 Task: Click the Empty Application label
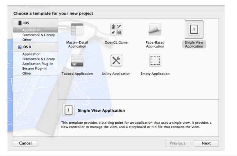(x=155, y=74)
